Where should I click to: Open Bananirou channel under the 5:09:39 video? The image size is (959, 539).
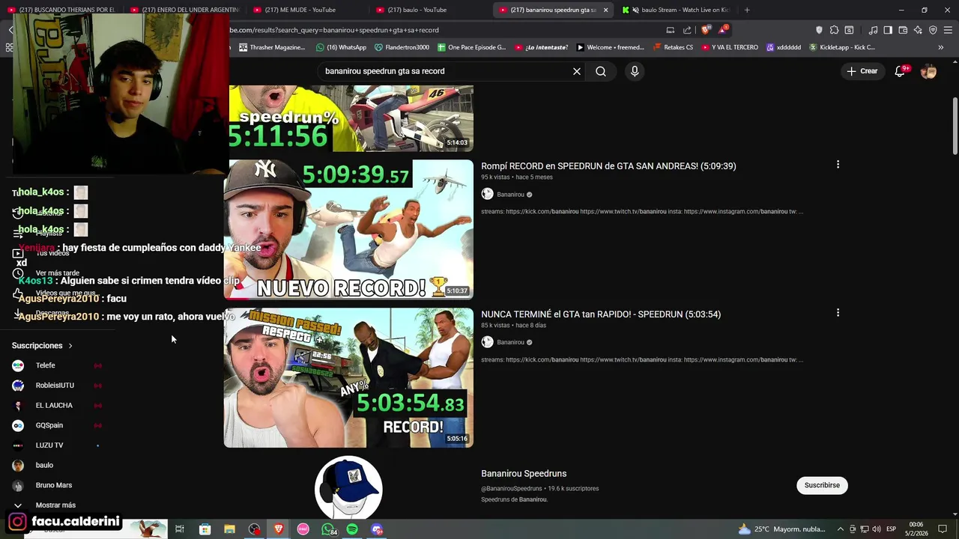point(510,195)
